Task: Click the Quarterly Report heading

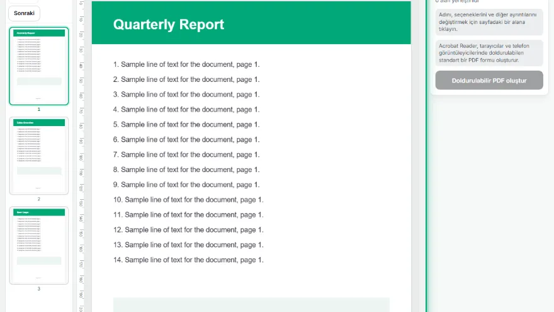Action: pyautogui.click(x=169, y=25)
